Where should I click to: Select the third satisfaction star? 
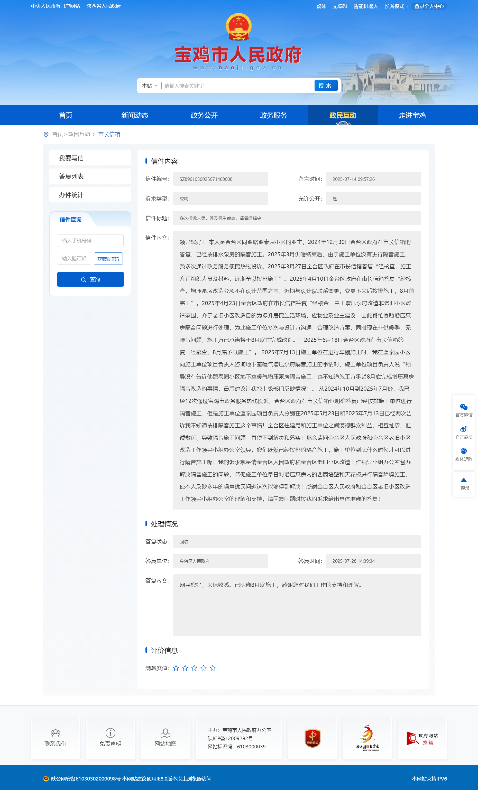[x=194, y=668]
